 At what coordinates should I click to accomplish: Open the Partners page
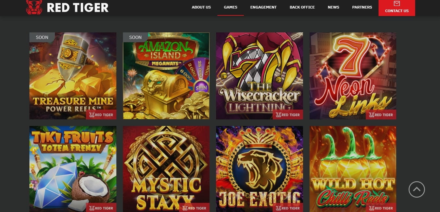362,7
